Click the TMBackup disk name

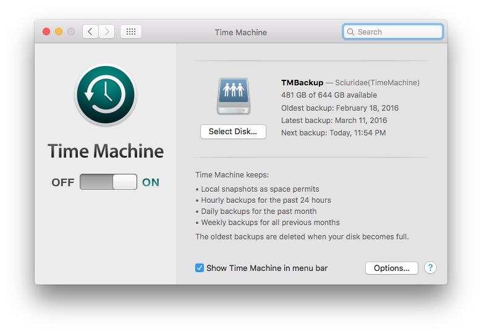[x=302, y=83]
